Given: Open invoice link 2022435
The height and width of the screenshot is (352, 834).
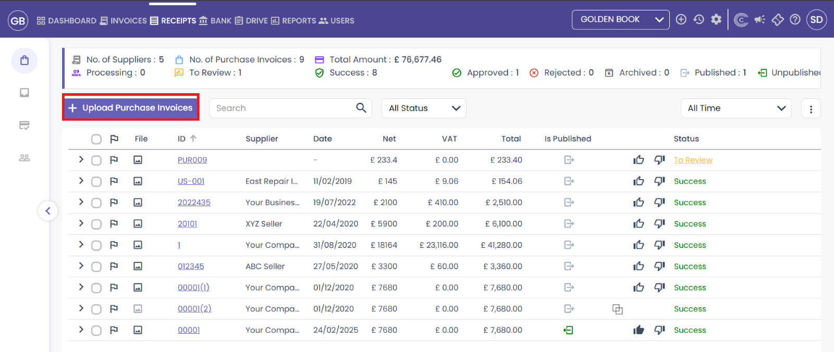Looking at the screenshot, I should tap(194, 203).
